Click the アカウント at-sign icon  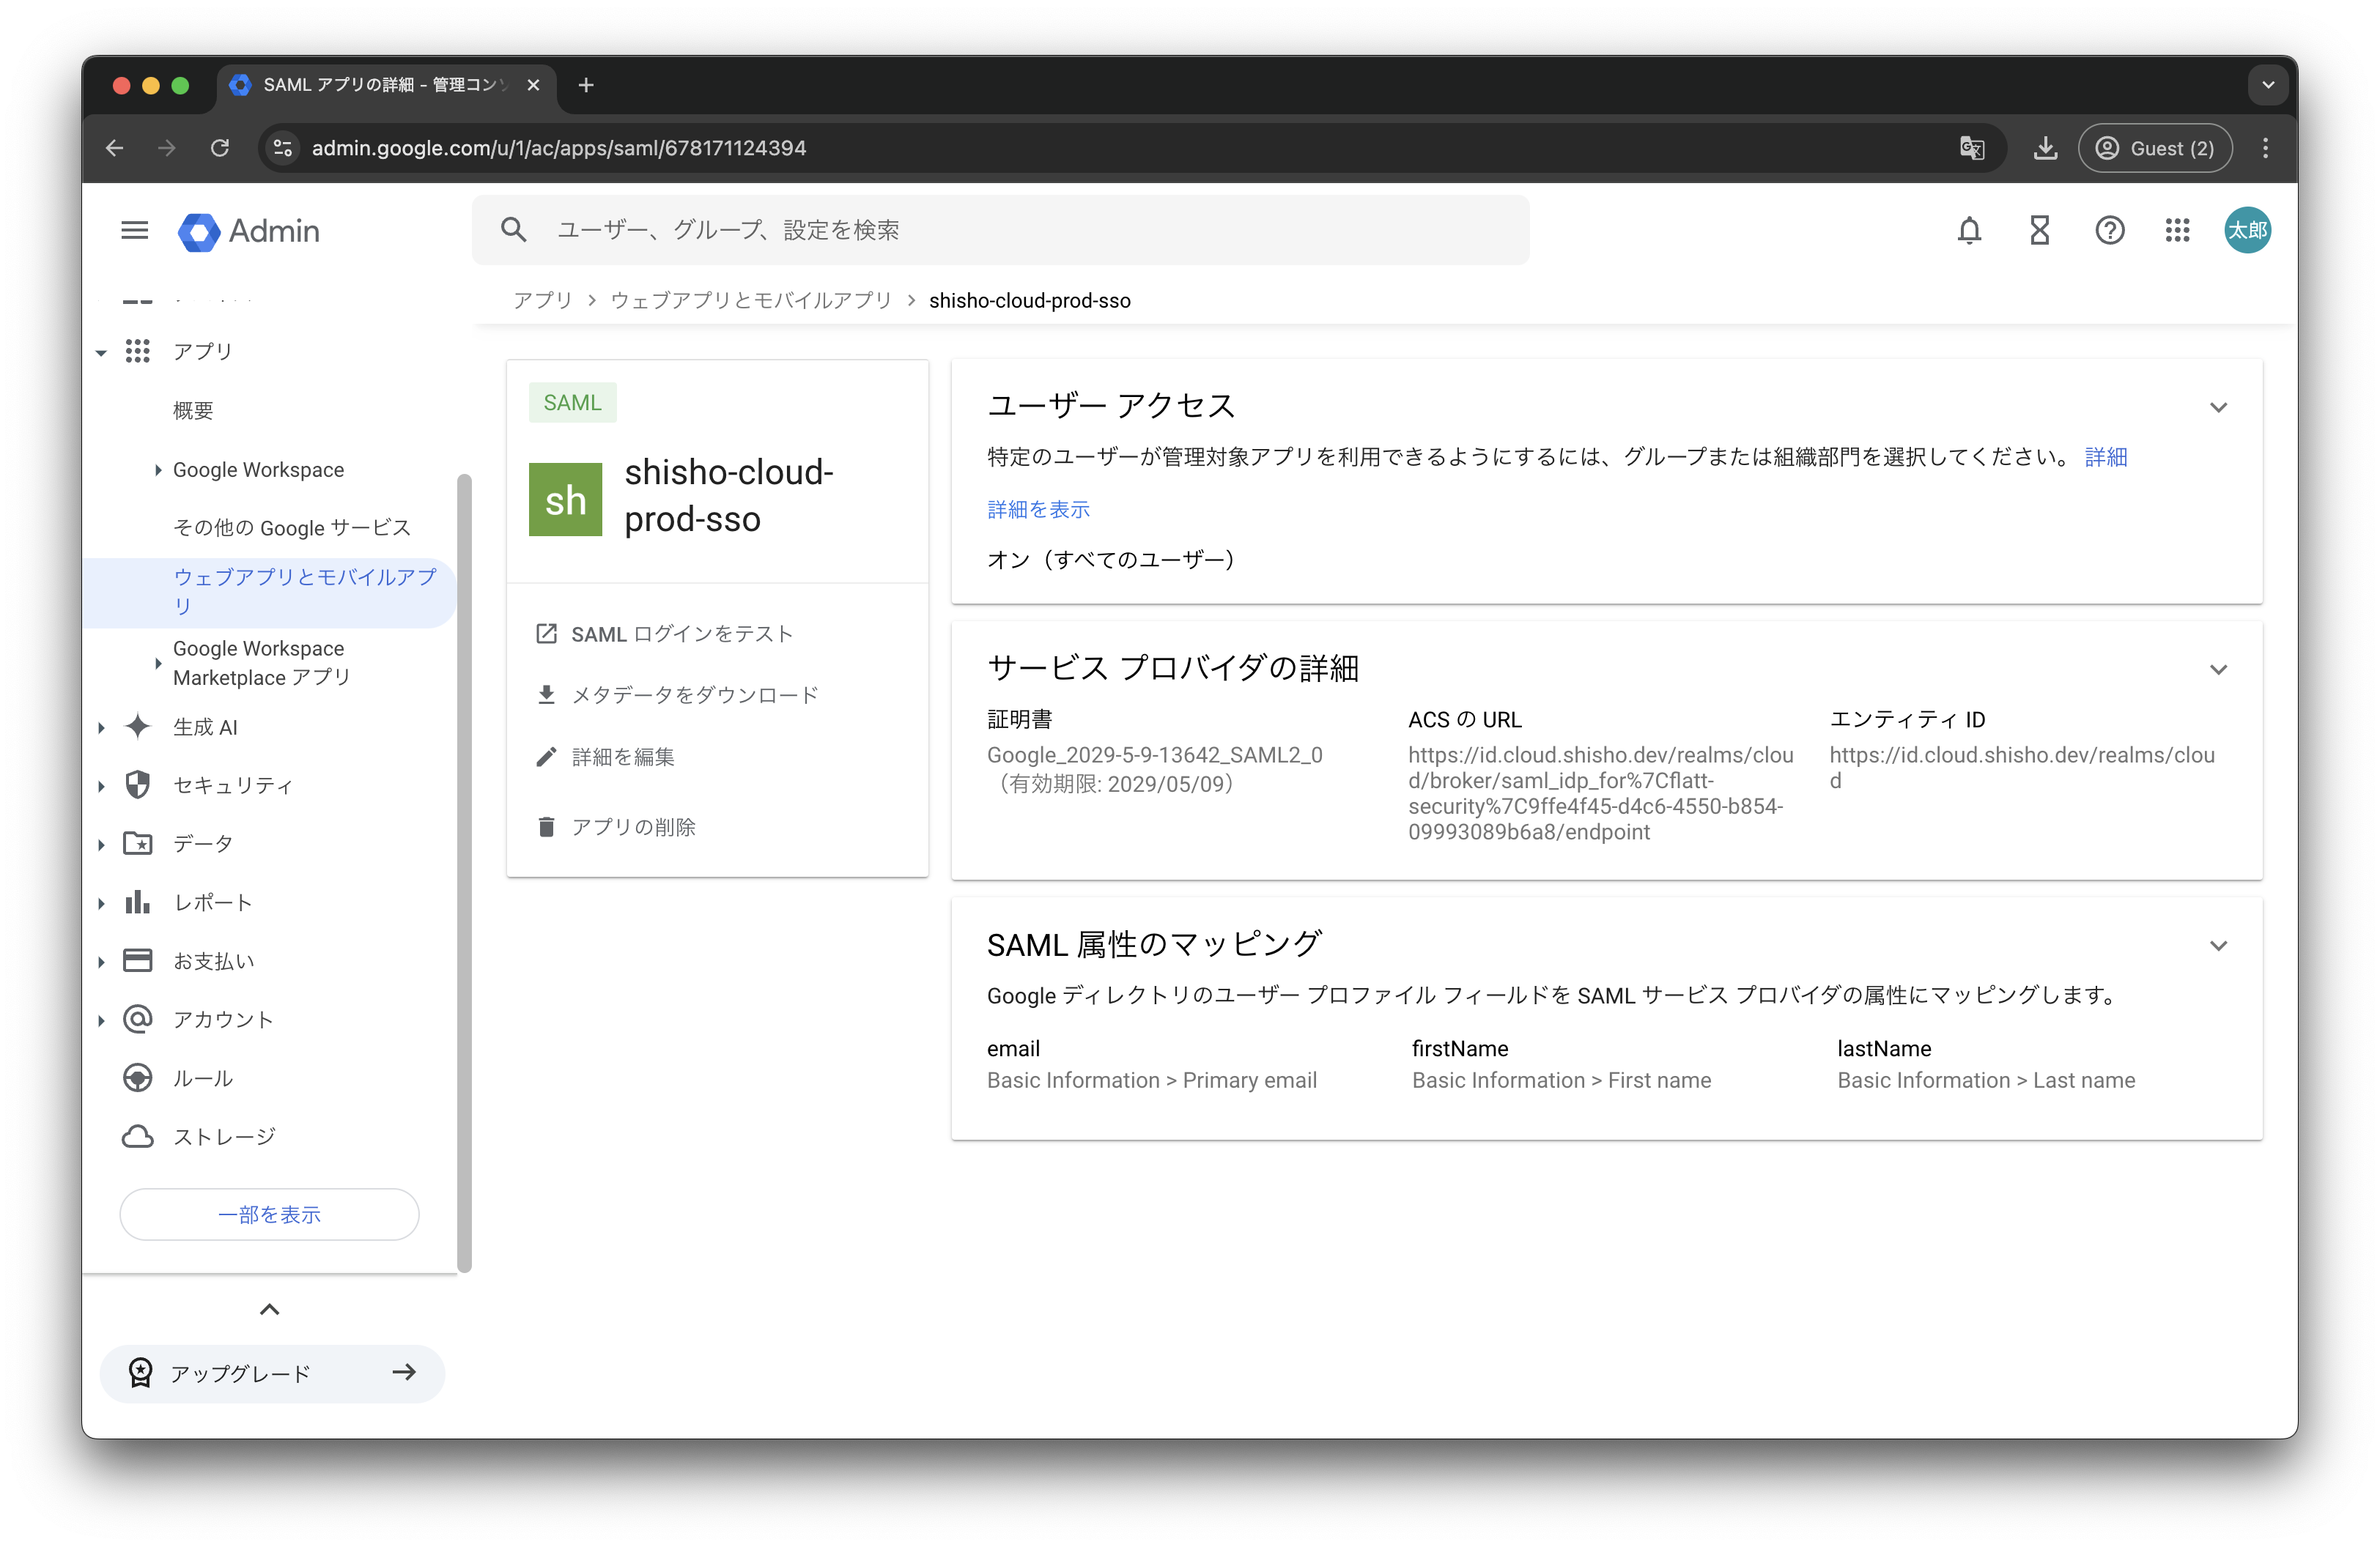[x=137, y=1020]
